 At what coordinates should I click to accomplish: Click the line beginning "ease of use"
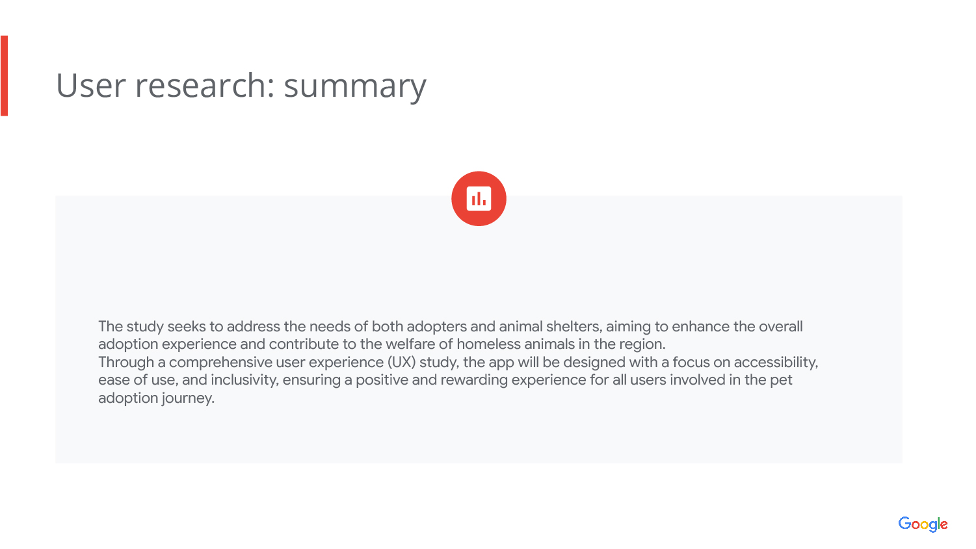445,380
